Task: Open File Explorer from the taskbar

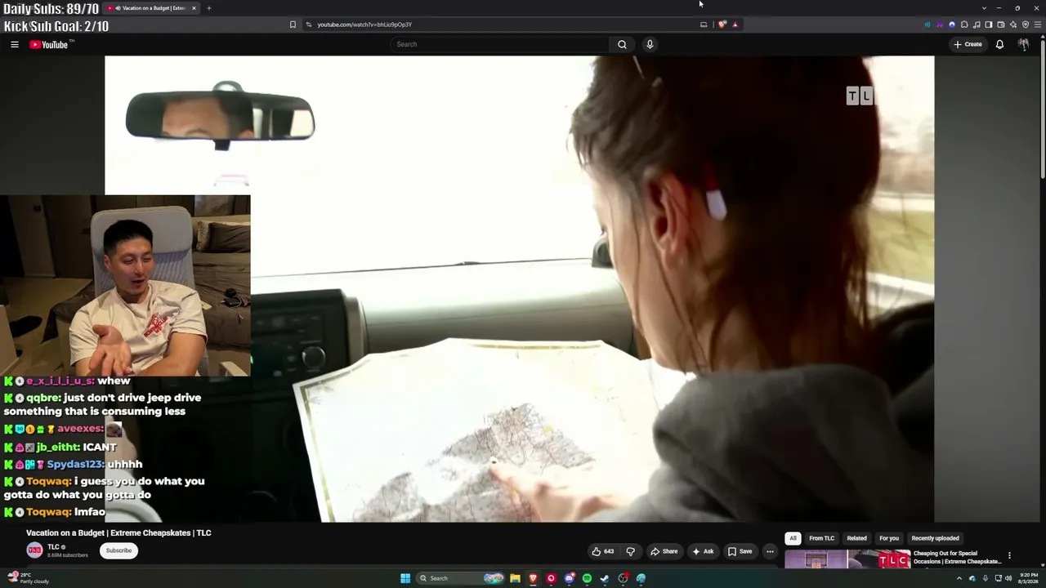Action: [x=515, y=578]
